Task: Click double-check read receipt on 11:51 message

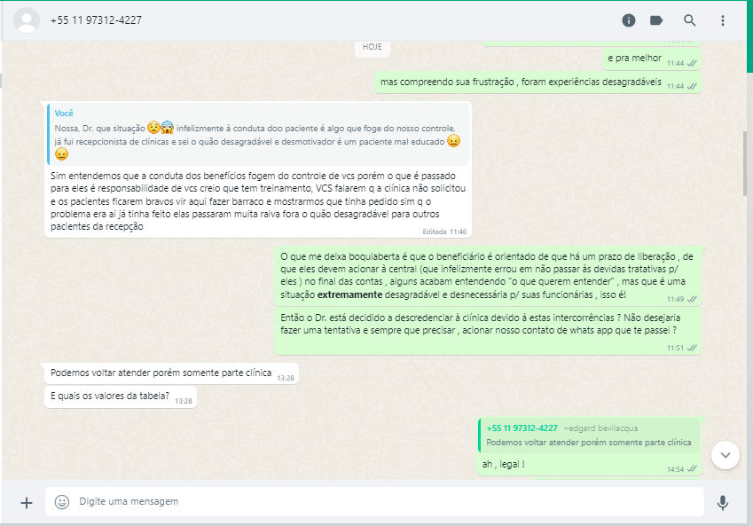Action: 692,349
